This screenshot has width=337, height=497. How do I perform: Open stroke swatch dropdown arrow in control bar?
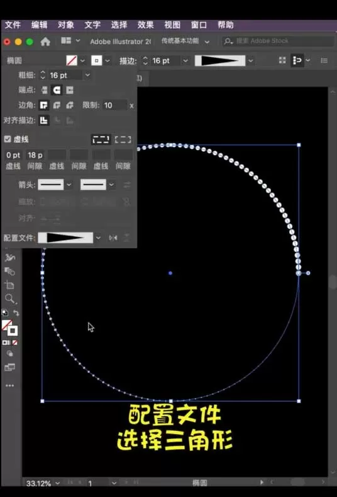[108, 60]
